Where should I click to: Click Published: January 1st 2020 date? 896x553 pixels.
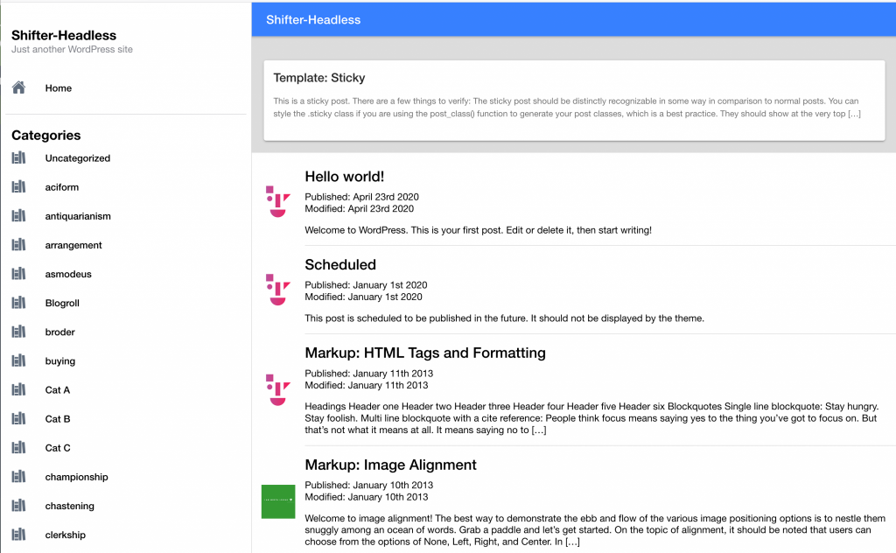click(x=366, y=285)
